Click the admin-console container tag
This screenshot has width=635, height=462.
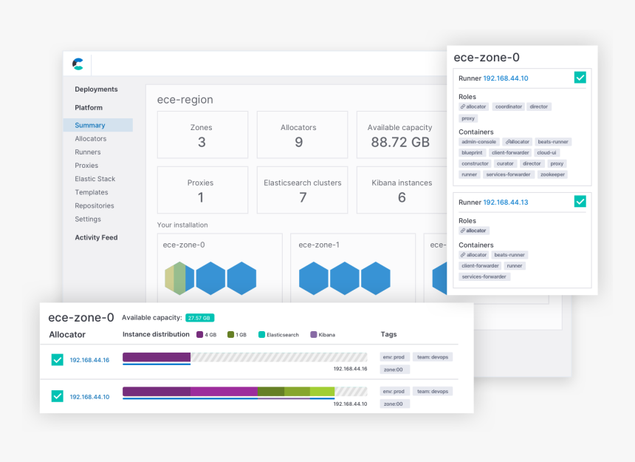(x=478, y=142)
